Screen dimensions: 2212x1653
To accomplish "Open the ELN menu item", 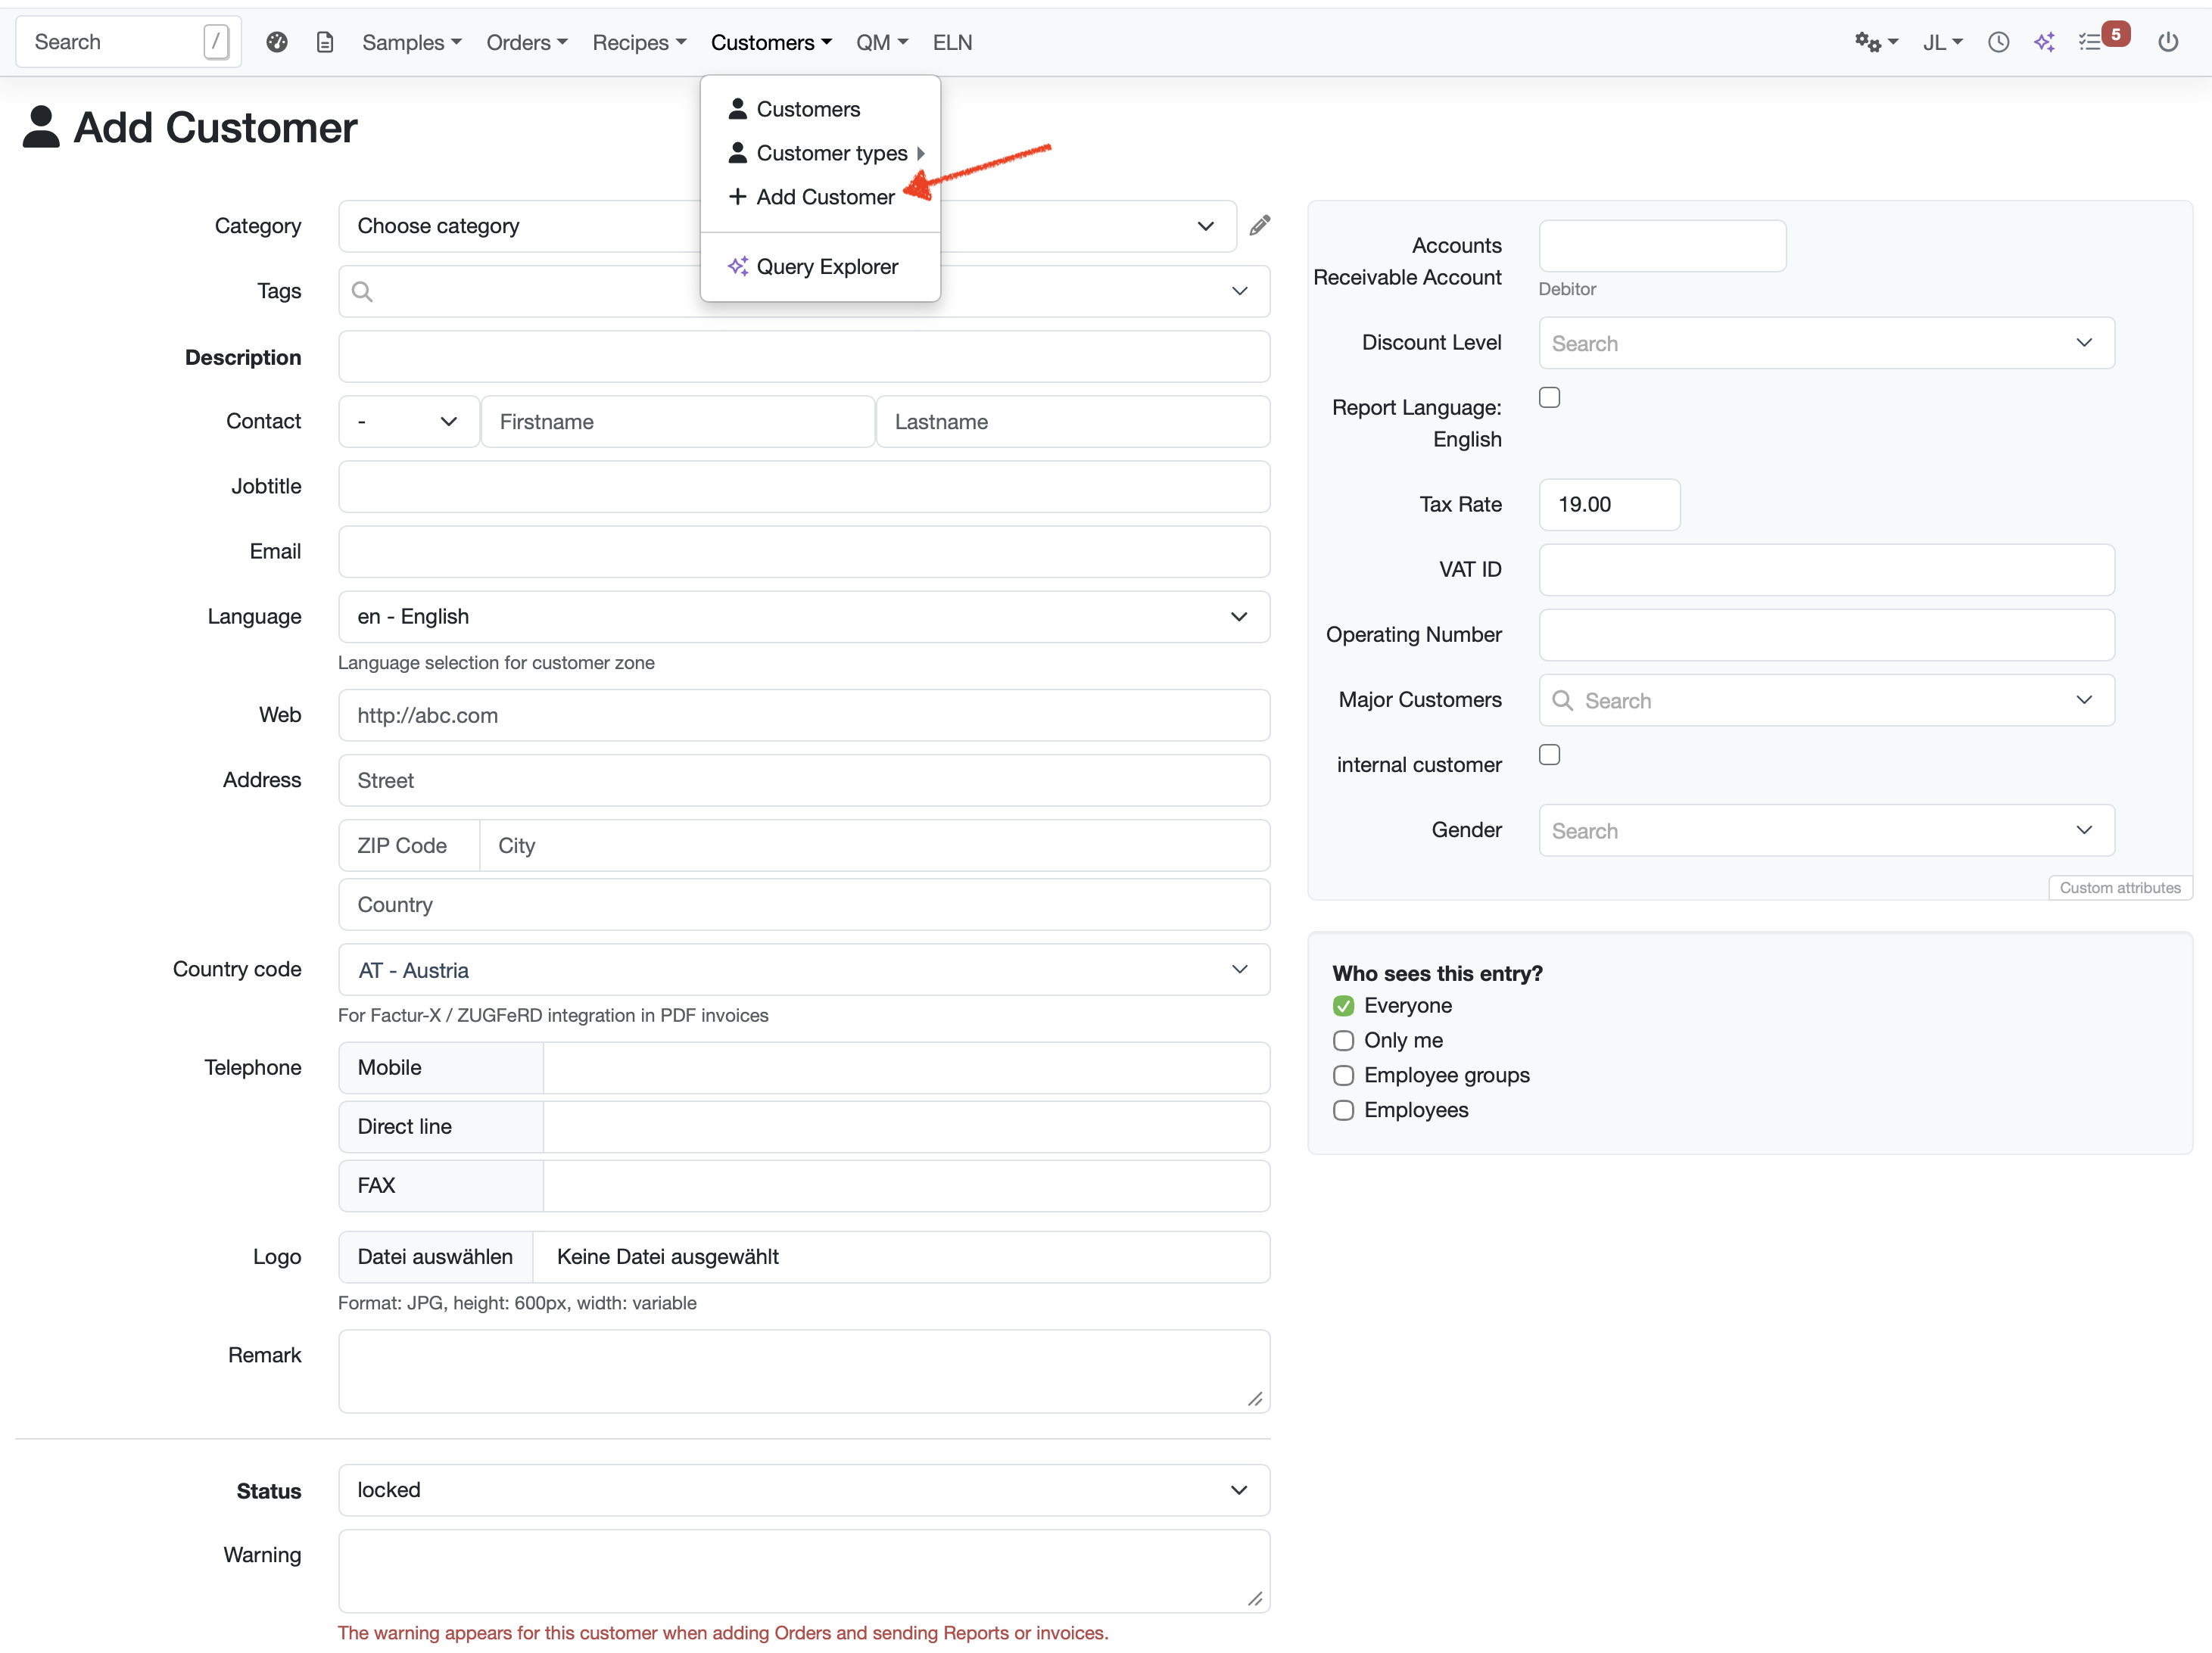I will [952, 42].
